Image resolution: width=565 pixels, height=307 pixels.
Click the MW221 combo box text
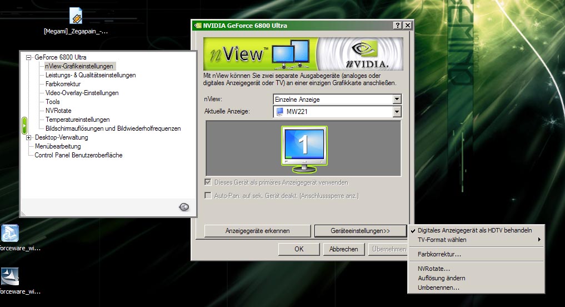tap(297, 112)
